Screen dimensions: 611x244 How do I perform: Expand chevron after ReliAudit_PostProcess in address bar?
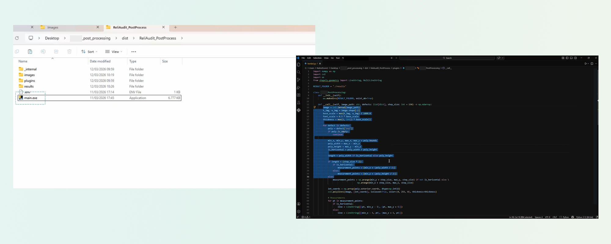coord(182,38)
